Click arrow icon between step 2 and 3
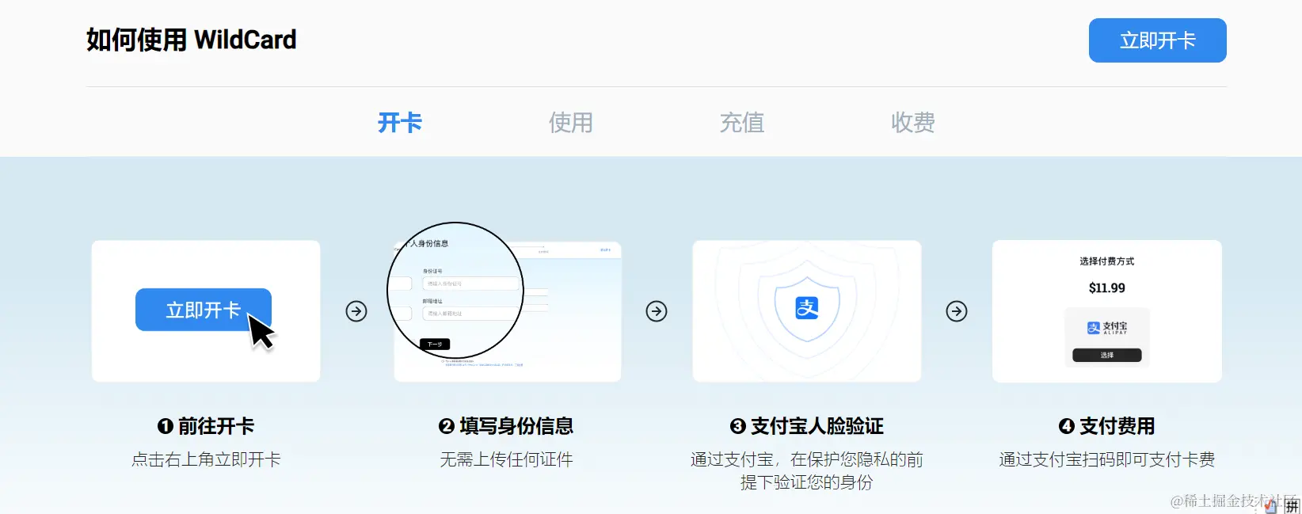The image size is (1302, 514). pyautogui.click(x=657, y=311)
